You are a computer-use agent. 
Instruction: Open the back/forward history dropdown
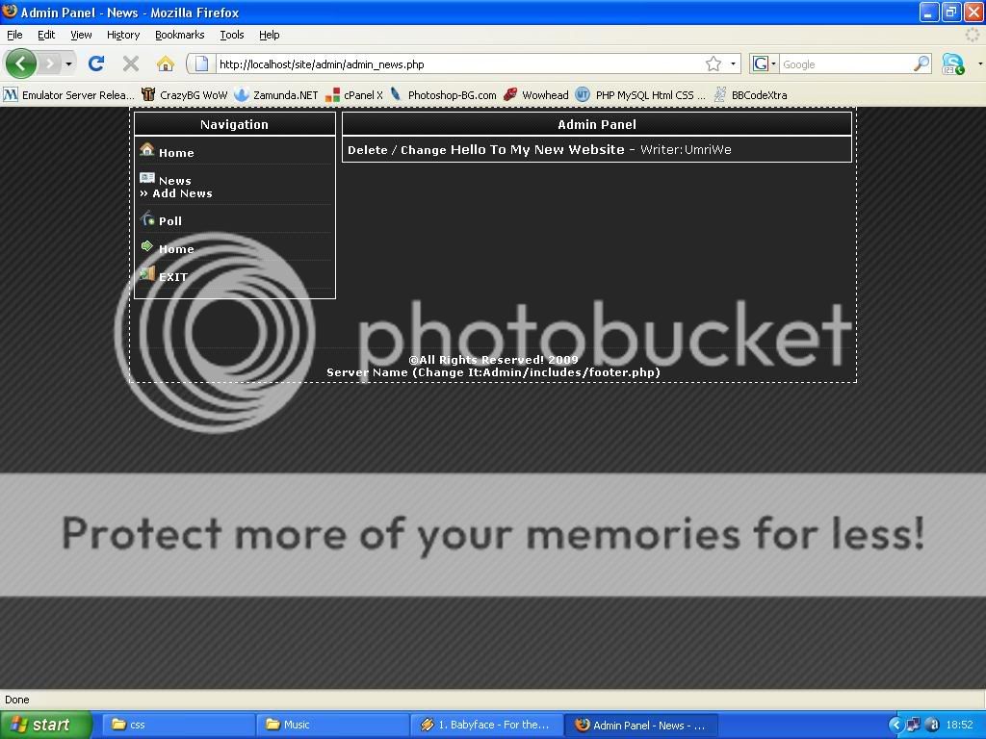[68, 64]
